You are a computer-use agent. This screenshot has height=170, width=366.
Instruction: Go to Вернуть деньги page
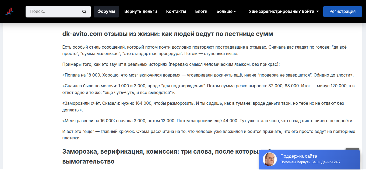coord(140,12)
